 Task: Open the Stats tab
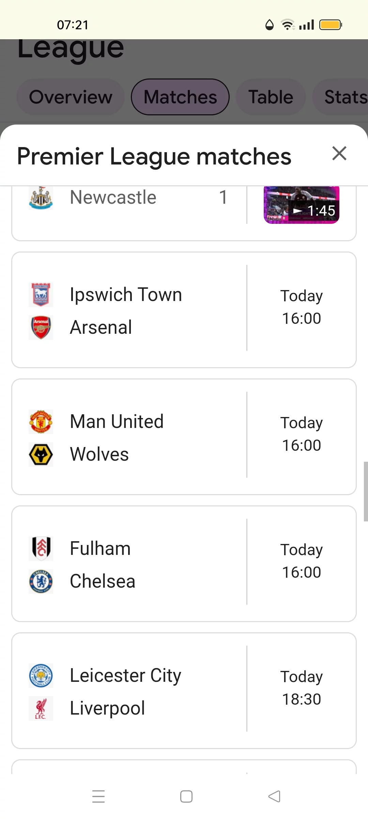[x=341, y=97]
